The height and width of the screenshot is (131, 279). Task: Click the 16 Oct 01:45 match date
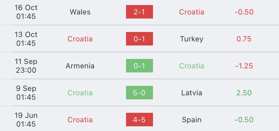tap(26, 12)
